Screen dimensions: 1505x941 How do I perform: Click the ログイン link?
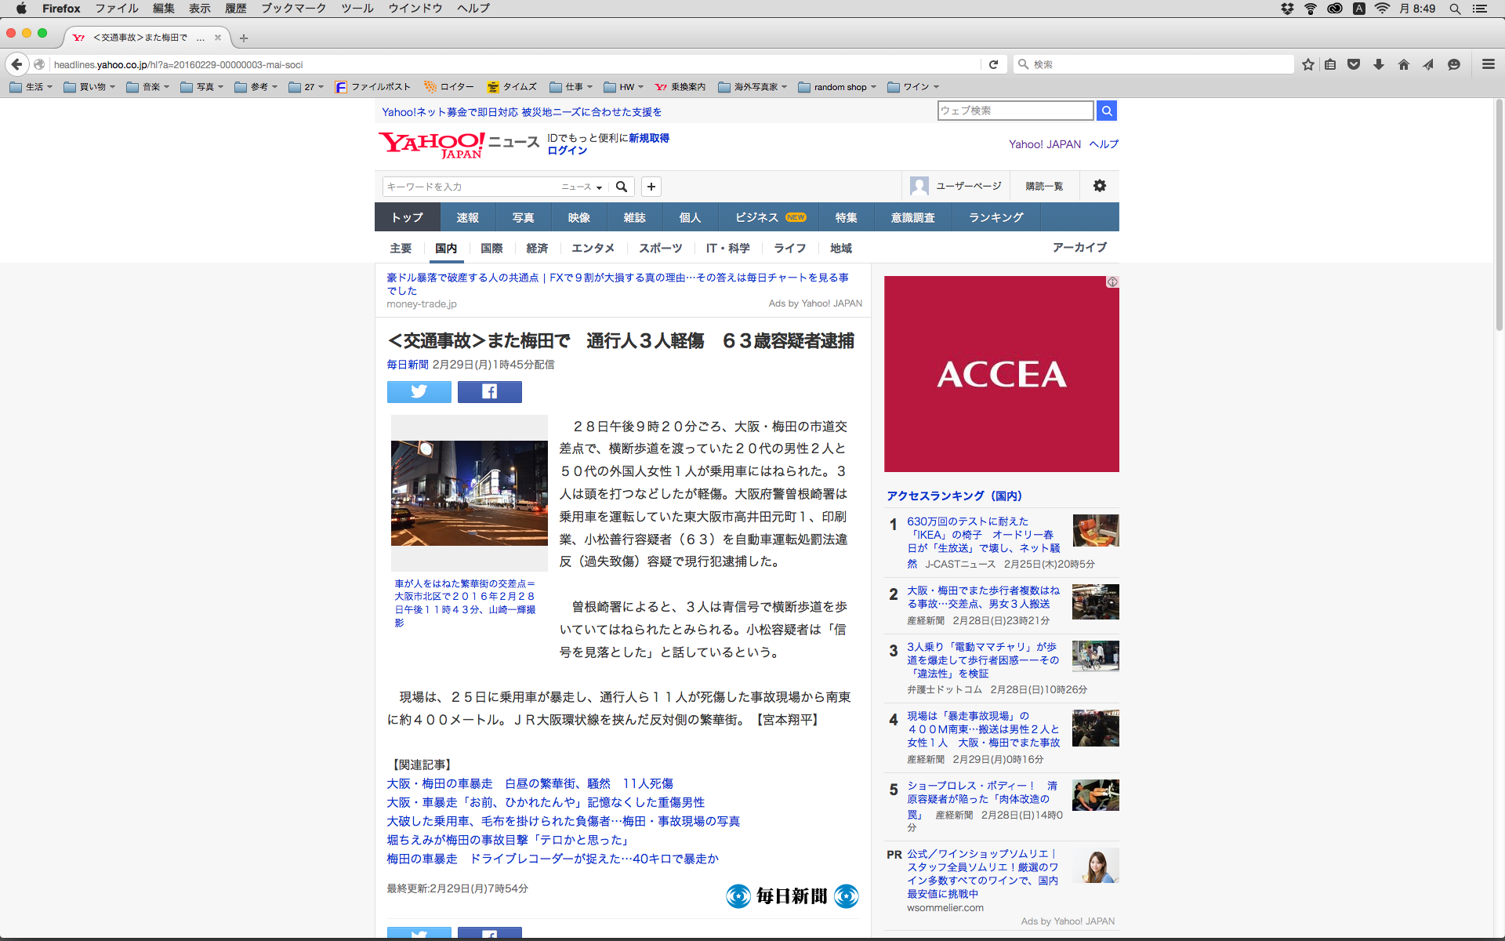(567, 151)
